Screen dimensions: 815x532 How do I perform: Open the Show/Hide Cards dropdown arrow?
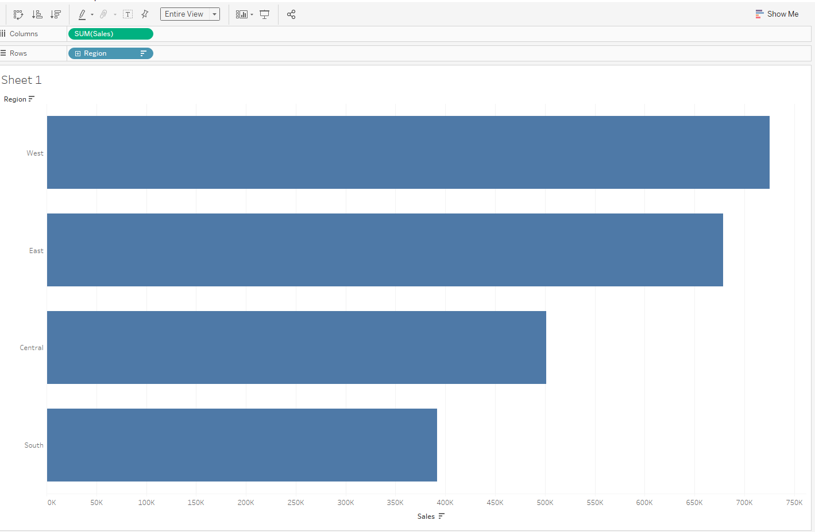[252, 15]
